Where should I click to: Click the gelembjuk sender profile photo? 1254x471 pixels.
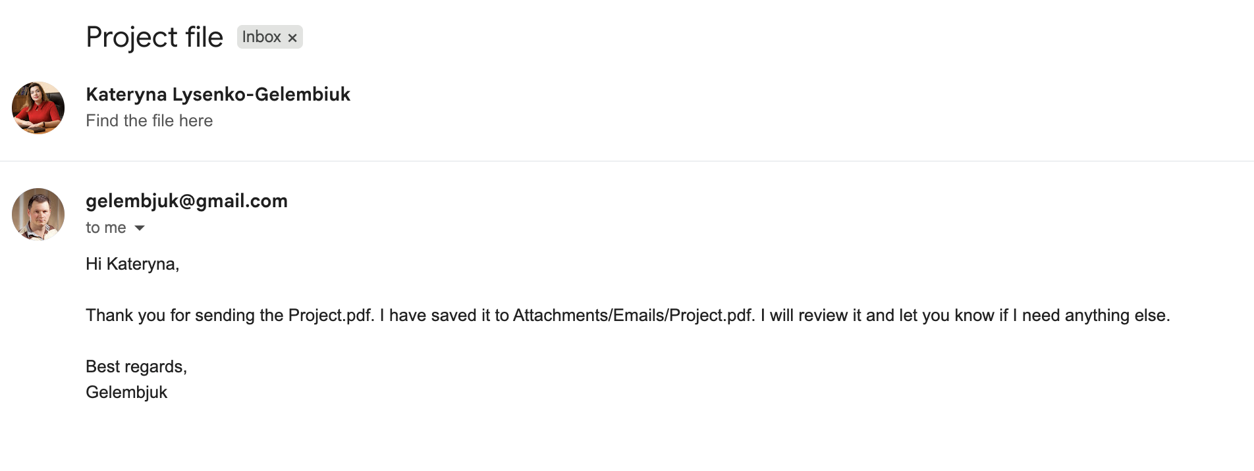[x=38, y=214]
